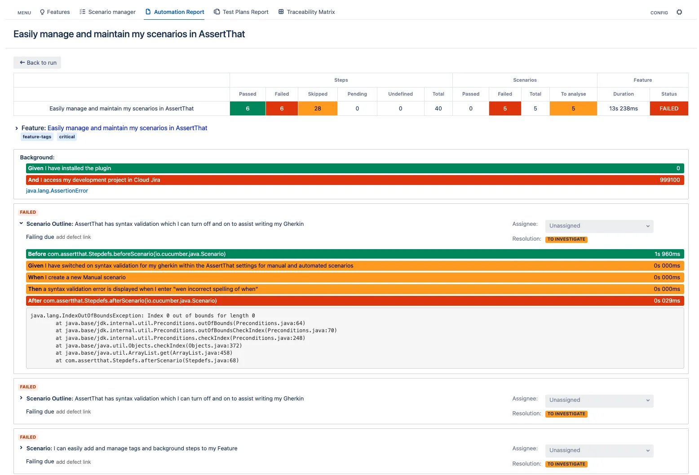
Task: Click the orange Skipped steps cell 28
Action: (x=318, y=109)
